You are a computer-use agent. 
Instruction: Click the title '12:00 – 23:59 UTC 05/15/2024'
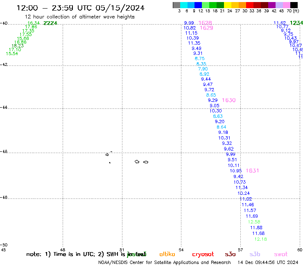pos(81,8)
